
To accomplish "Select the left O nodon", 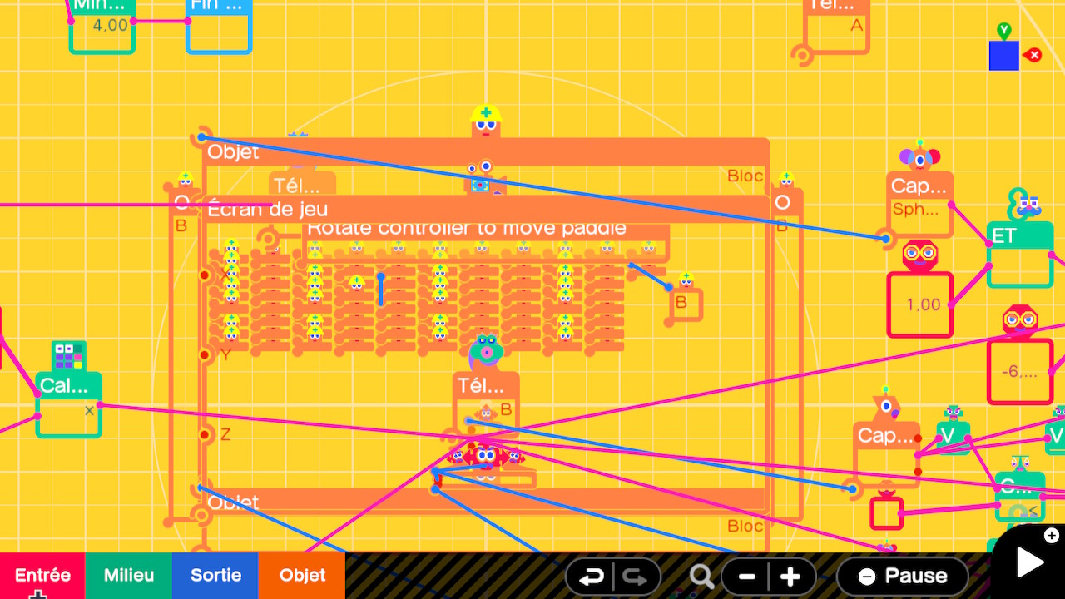I will tap(181, 202).
